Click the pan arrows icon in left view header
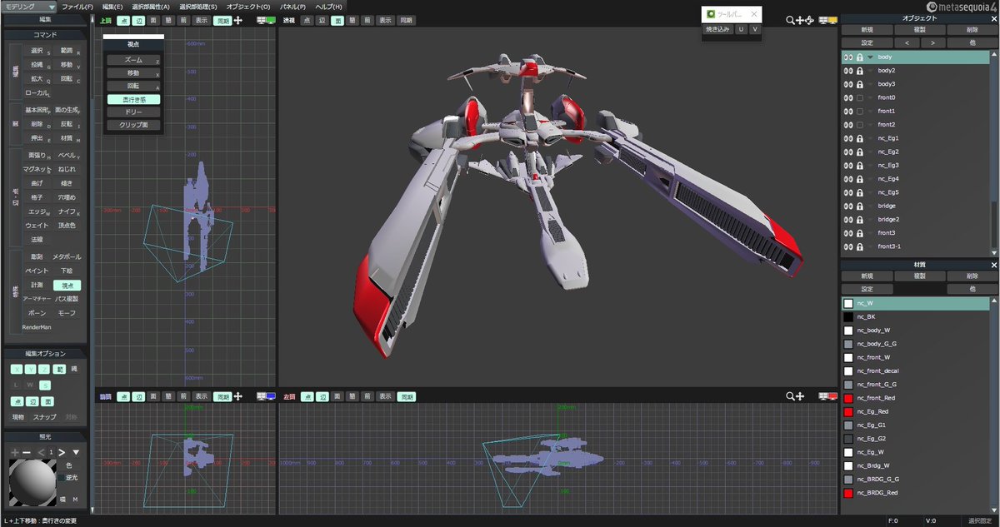1000x527 pixels. 800,396
